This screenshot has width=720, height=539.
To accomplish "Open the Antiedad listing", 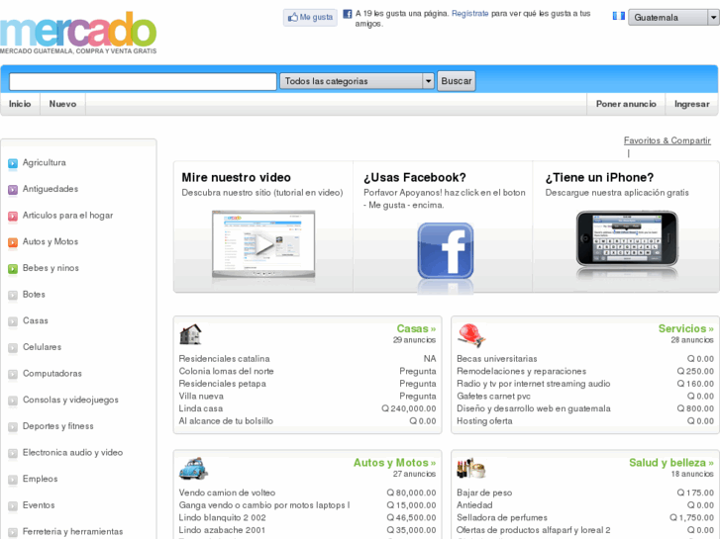I will click(474, 505).
